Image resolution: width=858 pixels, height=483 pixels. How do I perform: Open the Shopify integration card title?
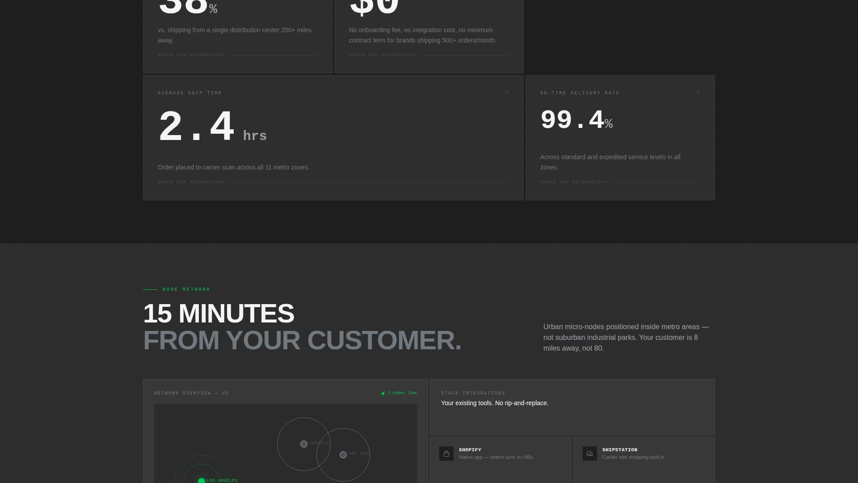coord(470,450)
